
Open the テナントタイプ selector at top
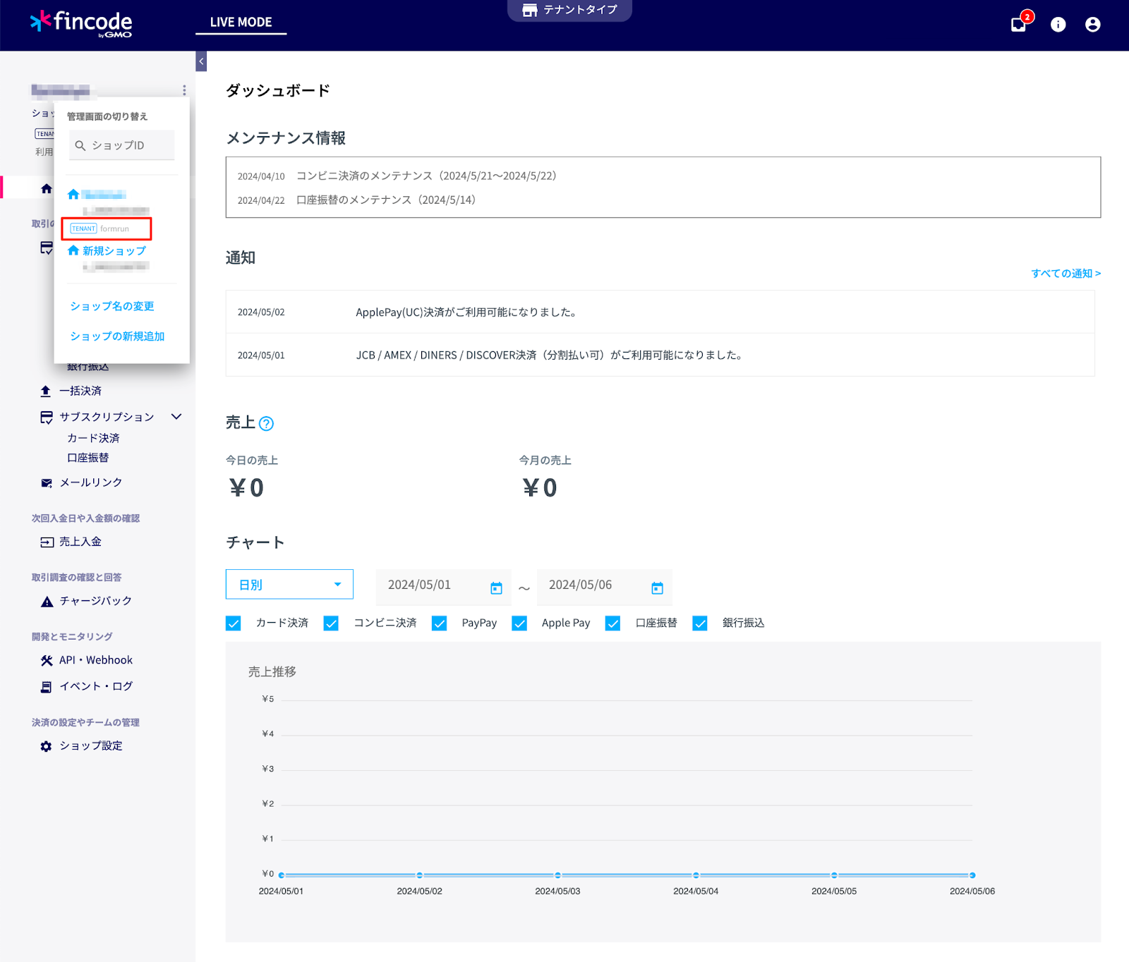pyautogui.click(x=569, y=10)
